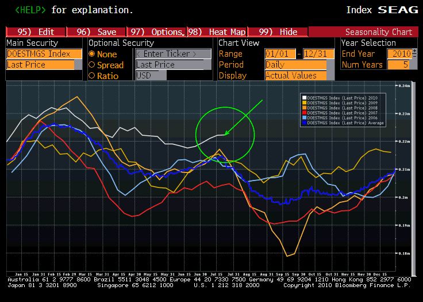Open the Display Actual Values dropdown
Screen dimensions: 423x302
coord(295,76)
